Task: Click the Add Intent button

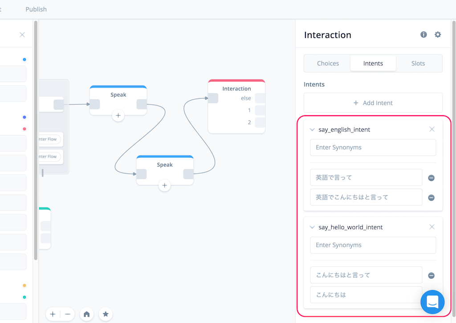Action: [373, 103]
